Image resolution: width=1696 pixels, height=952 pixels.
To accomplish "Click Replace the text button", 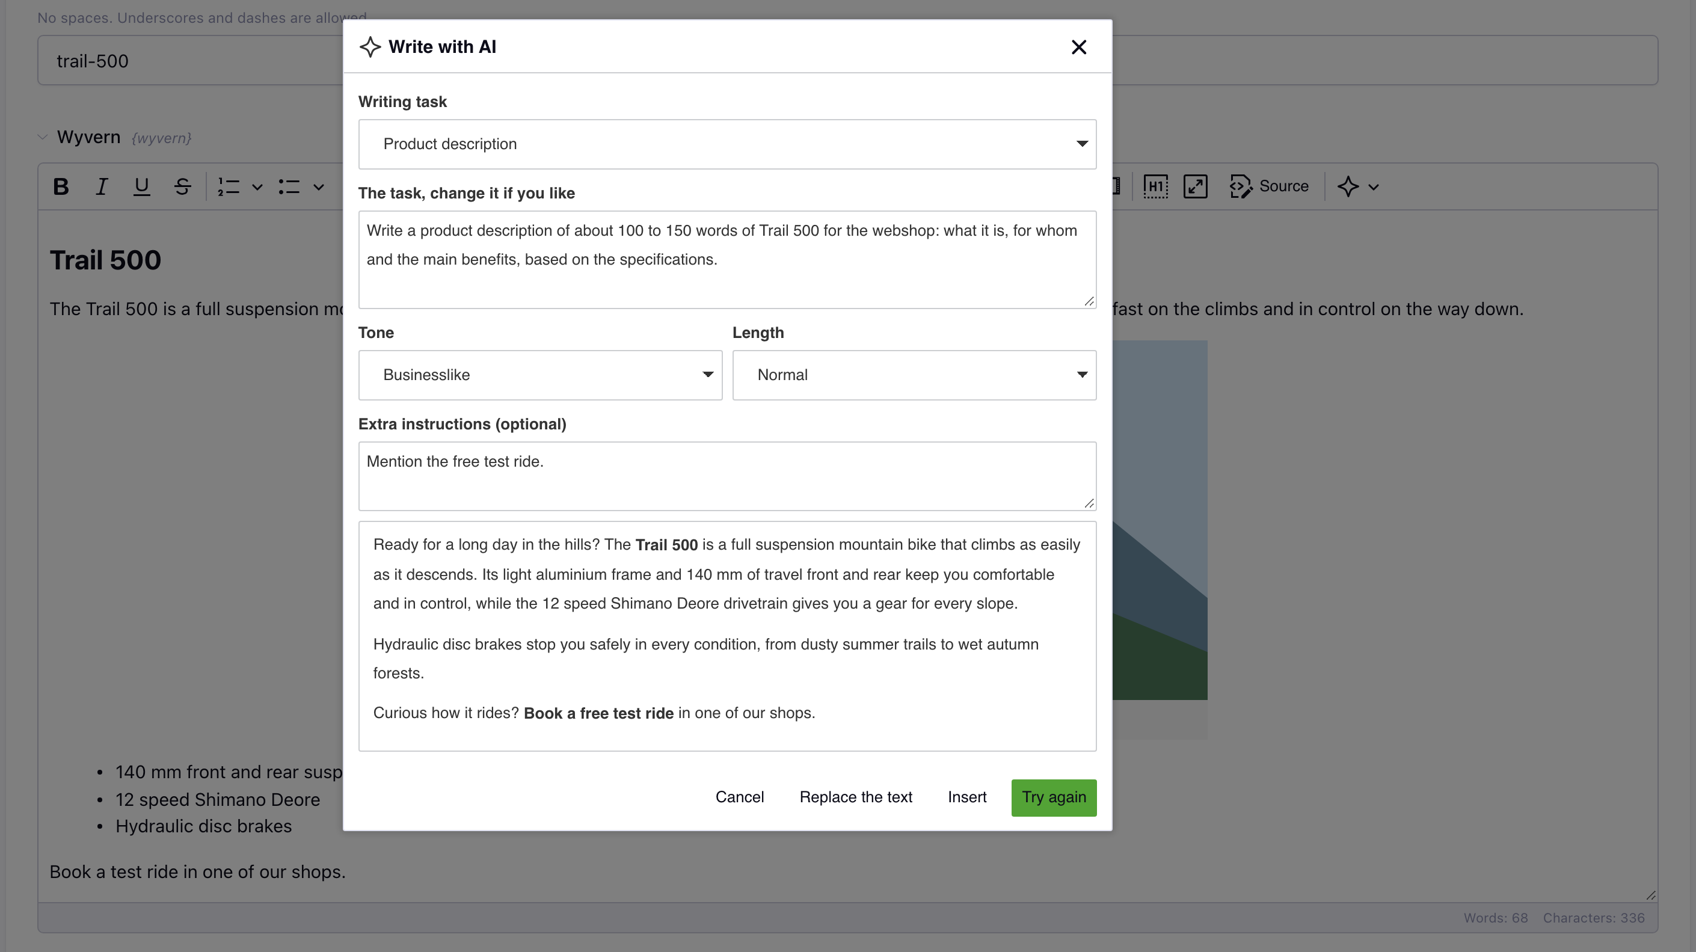I will [x=855, y=798].
